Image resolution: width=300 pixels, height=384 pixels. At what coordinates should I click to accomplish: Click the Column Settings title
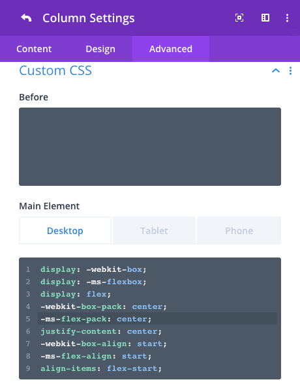(89, 18)
